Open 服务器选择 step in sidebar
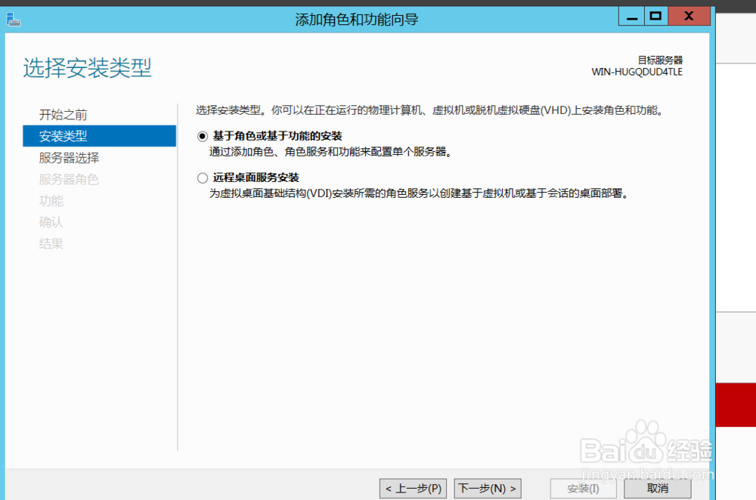This screenshot has height=500, width=756. [x=69, y=158]
